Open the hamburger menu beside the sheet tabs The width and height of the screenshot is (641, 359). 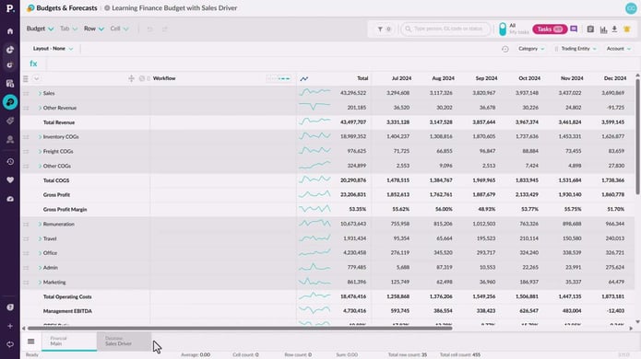pyautogui.click(x=31, y=342)
